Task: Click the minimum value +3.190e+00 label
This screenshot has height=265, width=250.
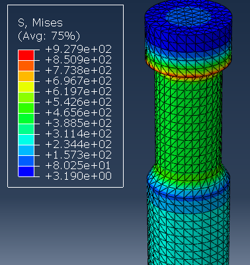Action: click(x=79, y=176)
